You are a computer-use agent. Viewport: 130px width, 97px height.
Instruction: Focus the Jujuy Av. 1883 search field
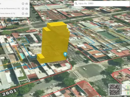click(x=102, y=4)
